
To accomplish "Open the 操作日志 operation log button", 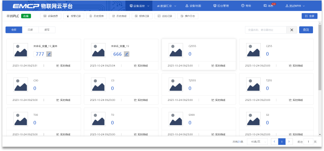I will click(188, 16).
